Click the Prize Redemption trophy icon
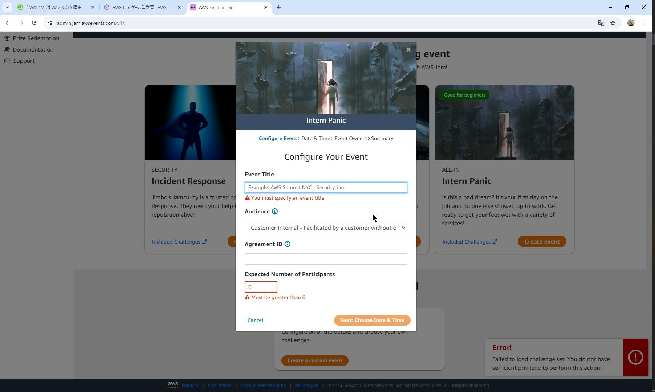 point(7,38)
